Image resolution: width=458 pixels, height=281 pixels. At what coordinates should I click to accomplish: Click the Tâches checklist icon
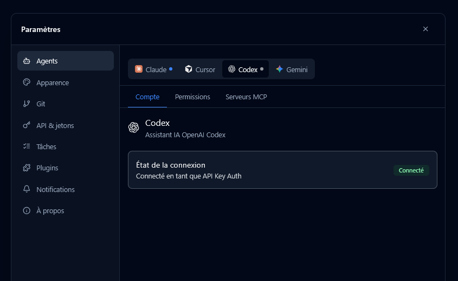27,146
